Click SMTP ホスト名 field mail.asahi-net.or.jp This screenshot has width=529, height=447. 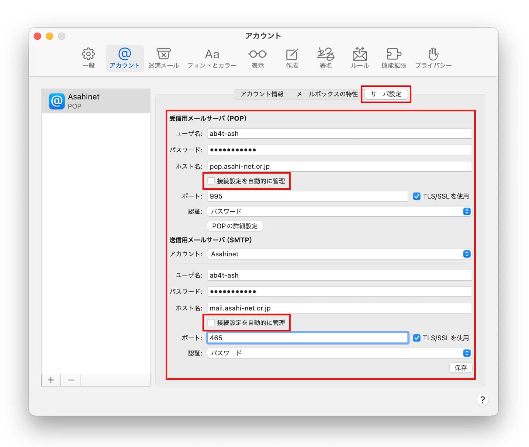pos(339,308)
